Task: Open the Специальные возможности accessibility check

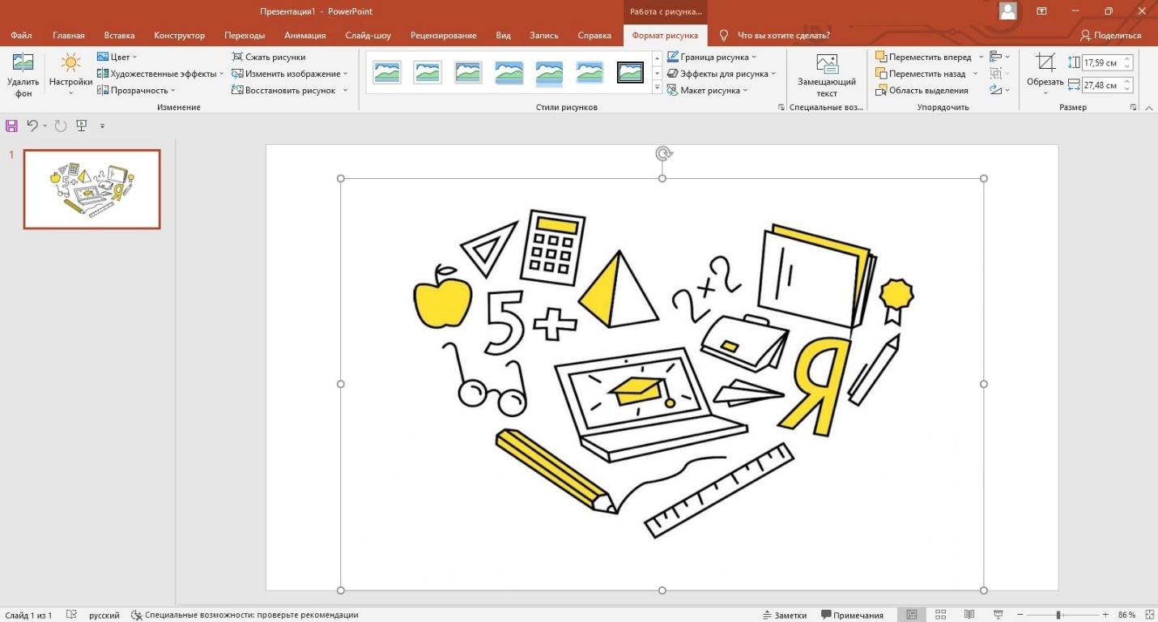Action: pos(245,615)
